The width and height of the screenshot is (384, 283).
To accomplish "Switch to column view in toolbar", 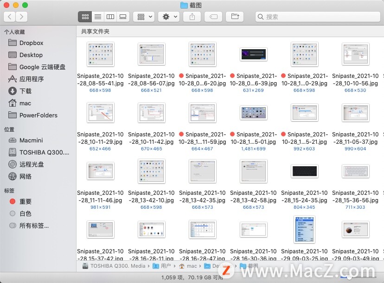I will pyautogui.click(x=110, y=17).
